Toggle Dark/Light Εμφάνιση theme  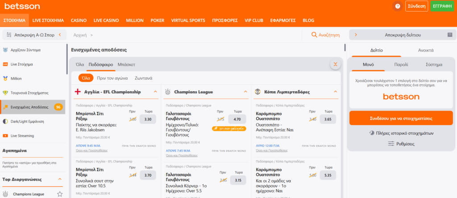[x=5, y=121]
